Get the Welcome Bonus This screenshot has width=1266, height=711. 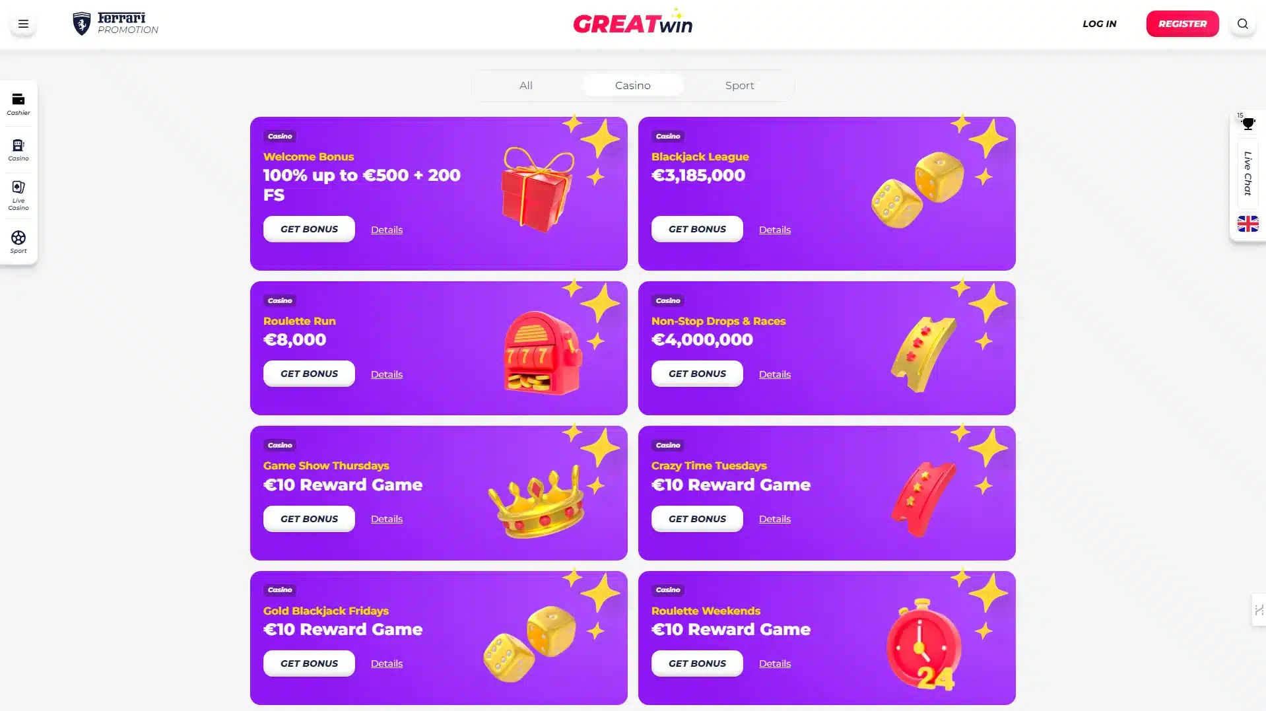[309, 229]
